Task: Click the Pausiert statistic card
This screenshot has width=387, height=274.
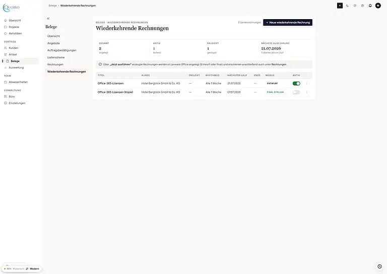Action: coord(231,48)
